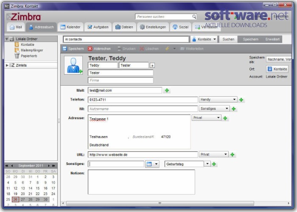Screen dimensions: 297x212
Task: Click the Papierkorb trash icon
Action: 17,56
